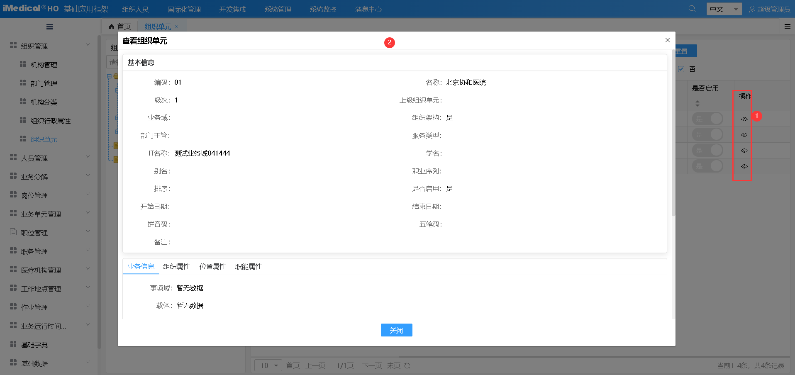
Task: Toggle the 是否启用 switch in third row
Action: point(707,150)
